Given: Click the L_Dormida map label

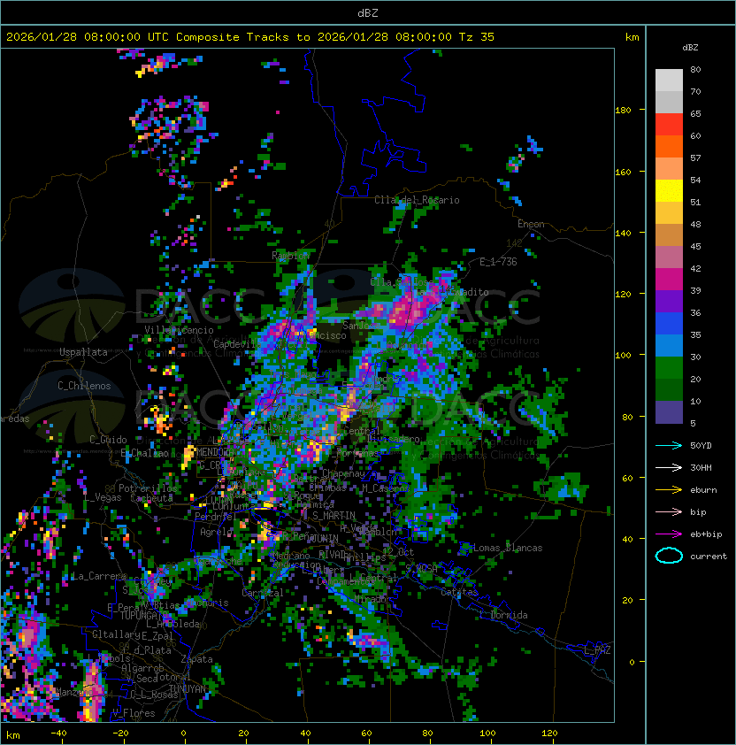Looking at the screenshot, I should (x=503, y=615).
